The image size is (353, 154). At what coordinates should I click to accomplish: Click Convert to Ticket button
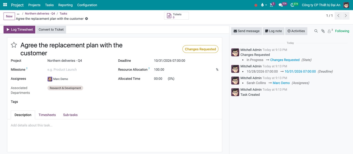coord(51,29)
